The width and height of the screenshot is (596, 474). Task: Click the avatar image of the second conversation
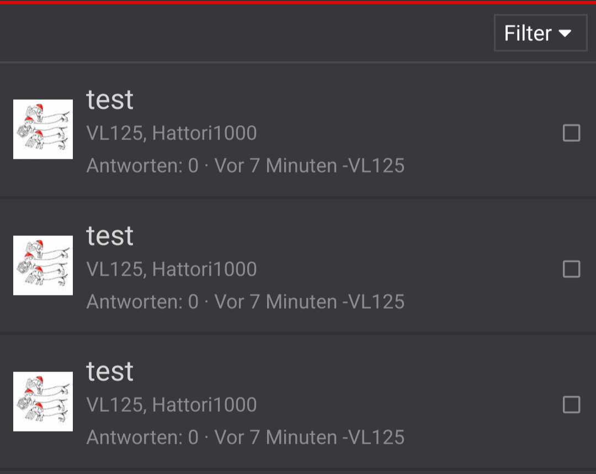point(43,265)
